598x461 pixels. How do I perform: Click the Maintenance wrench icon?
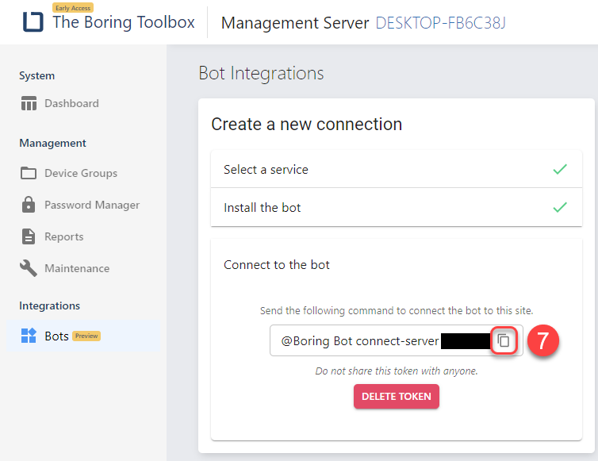29,268
